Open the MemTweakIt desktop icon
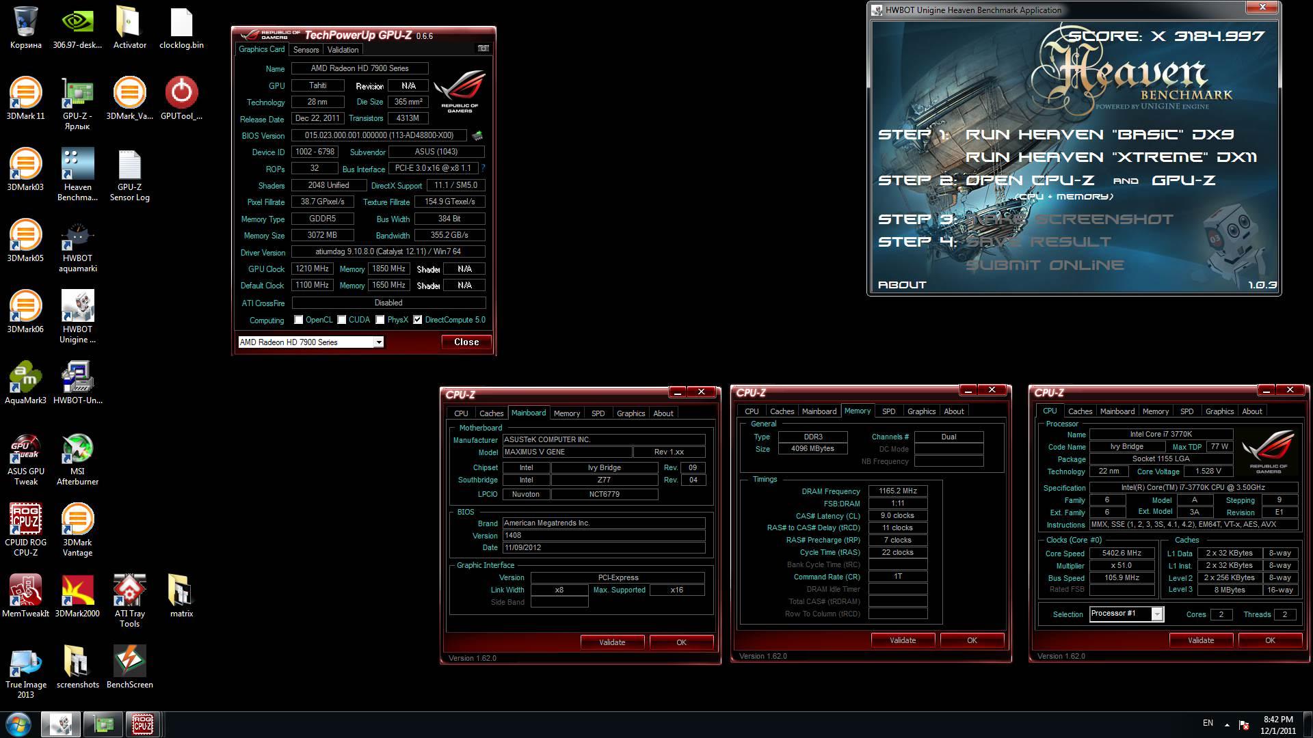This screenshot has height=738, width=1313. [x=25, y=596]
